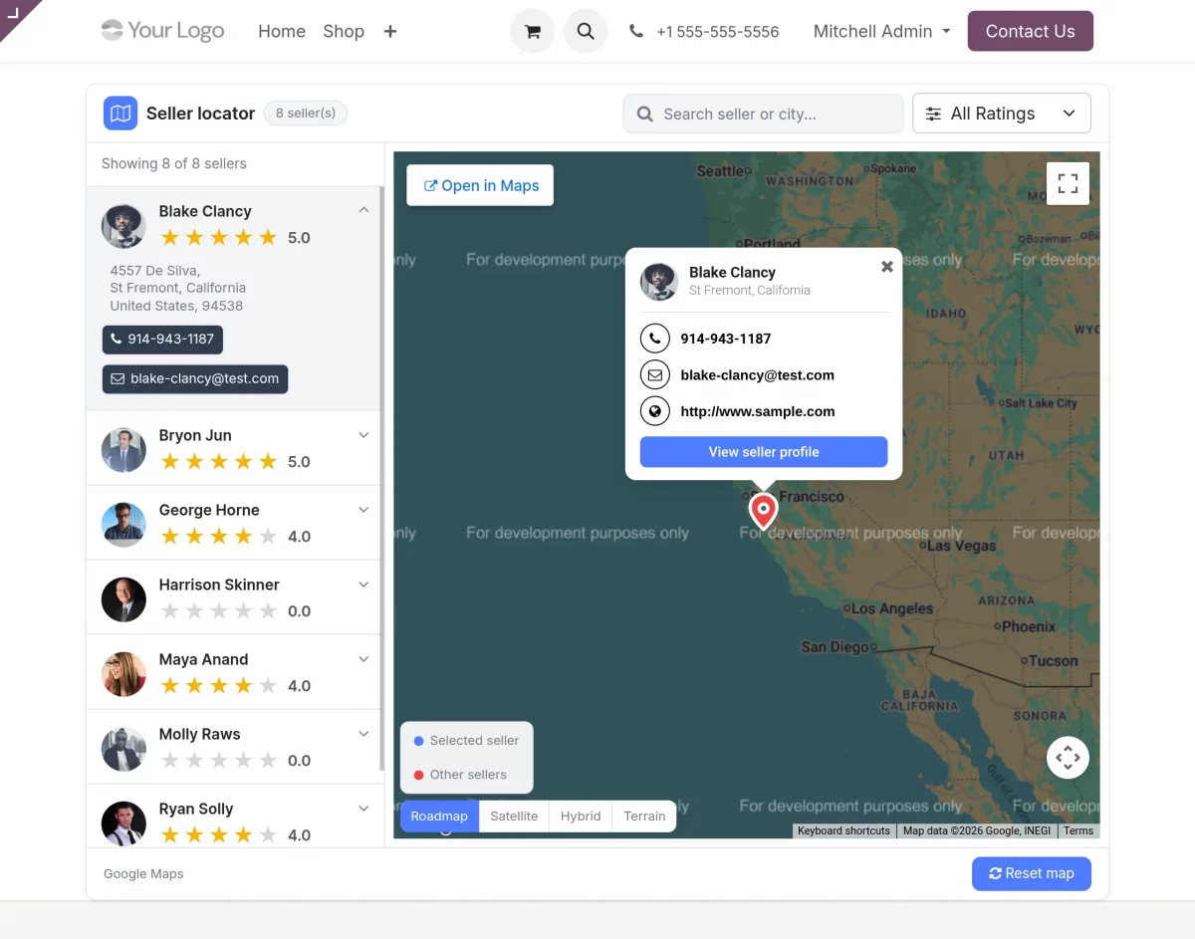
Task: Click Blake Clancy avatar in seller list
Action: point(123,226)
